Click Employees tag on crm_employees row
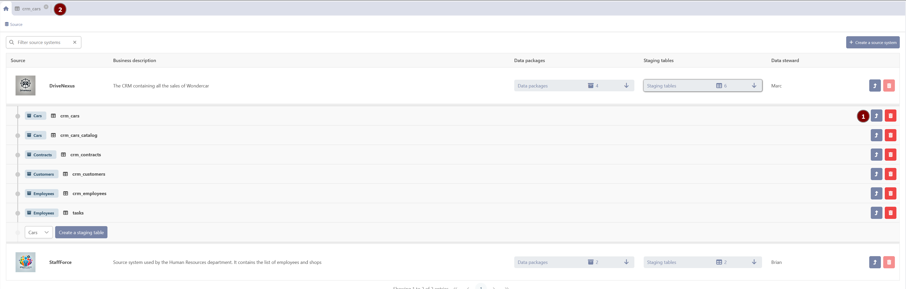Image resolution: width=906 pixels, height=289 pixels. pyautogui.click(x=41, y=193)
